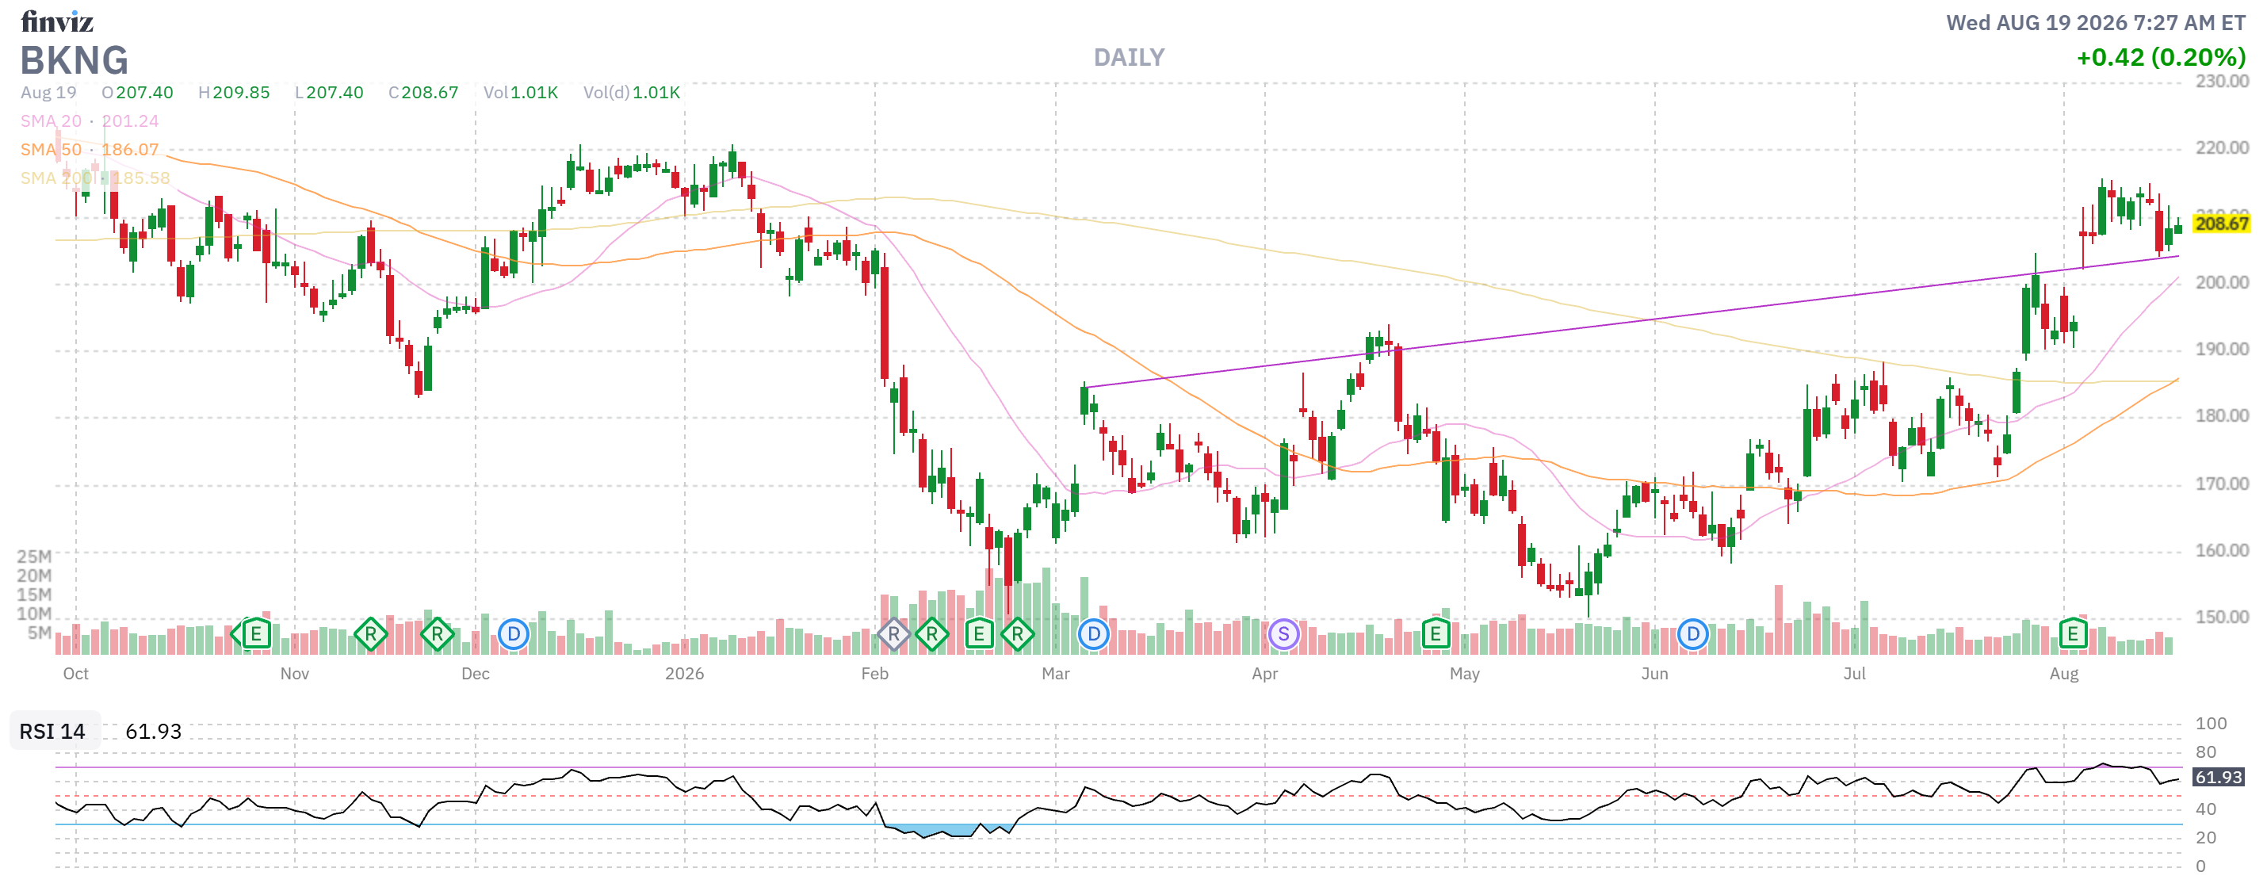Click the 80 label on the RSI axis
This screenshot has width=2267, height=891.
2205,753
